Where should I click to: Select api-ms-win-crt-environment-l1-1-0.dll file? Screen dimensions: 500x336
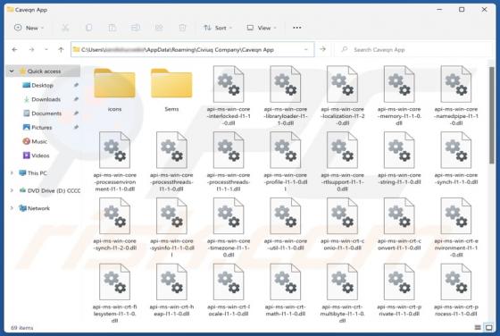point(456,227)
